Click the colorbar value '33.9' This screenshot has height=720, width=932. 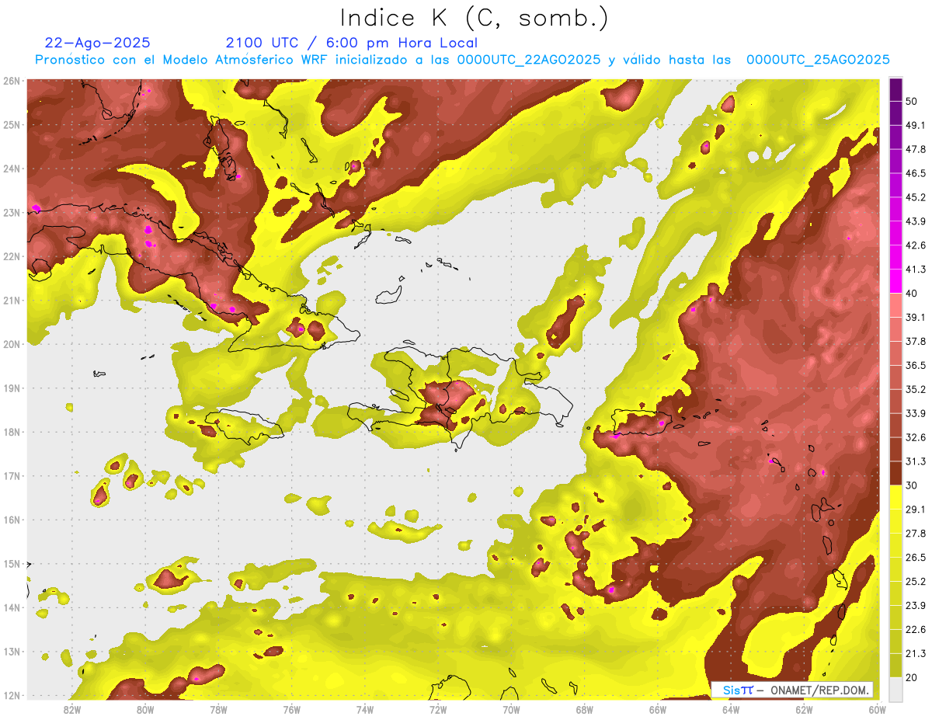(915, 413)
